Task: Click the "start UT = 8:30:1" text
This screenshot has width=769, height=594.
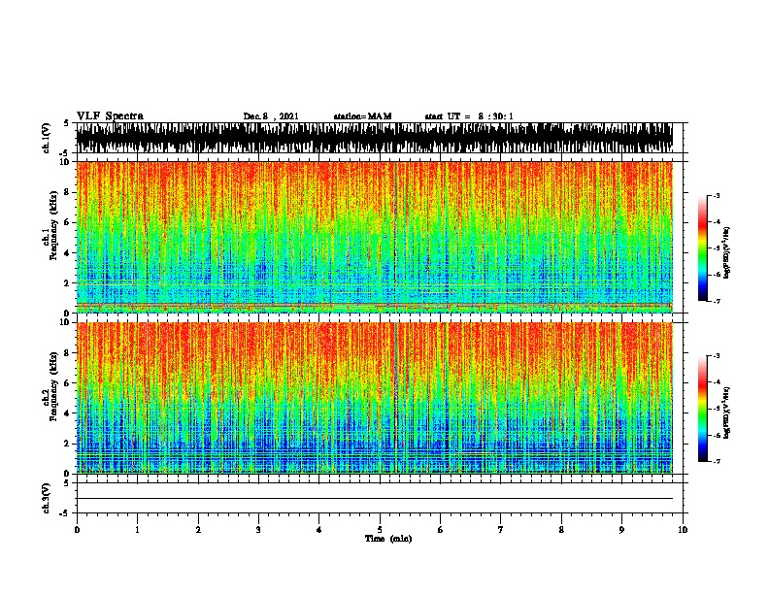Action: (x=469, y=116)
